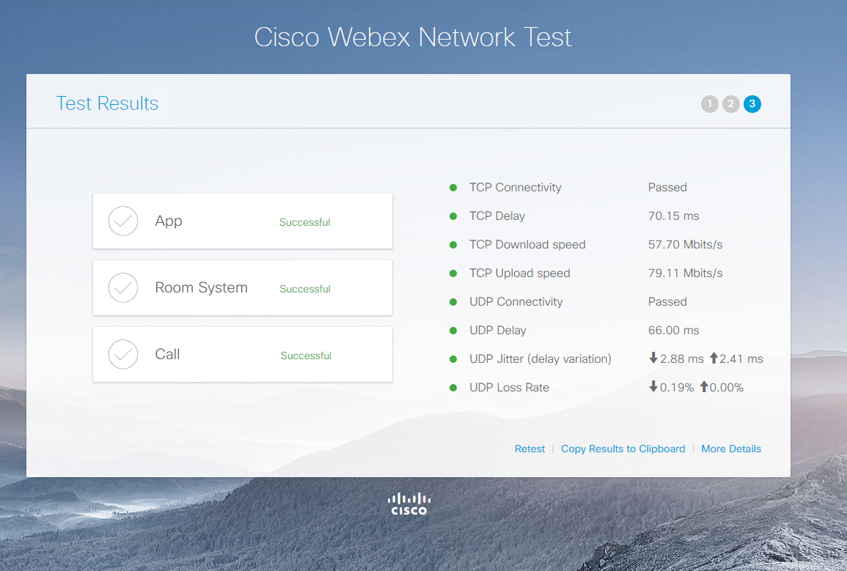
Task: Click green dot beside UDP Delay
Action: (453, 331)
